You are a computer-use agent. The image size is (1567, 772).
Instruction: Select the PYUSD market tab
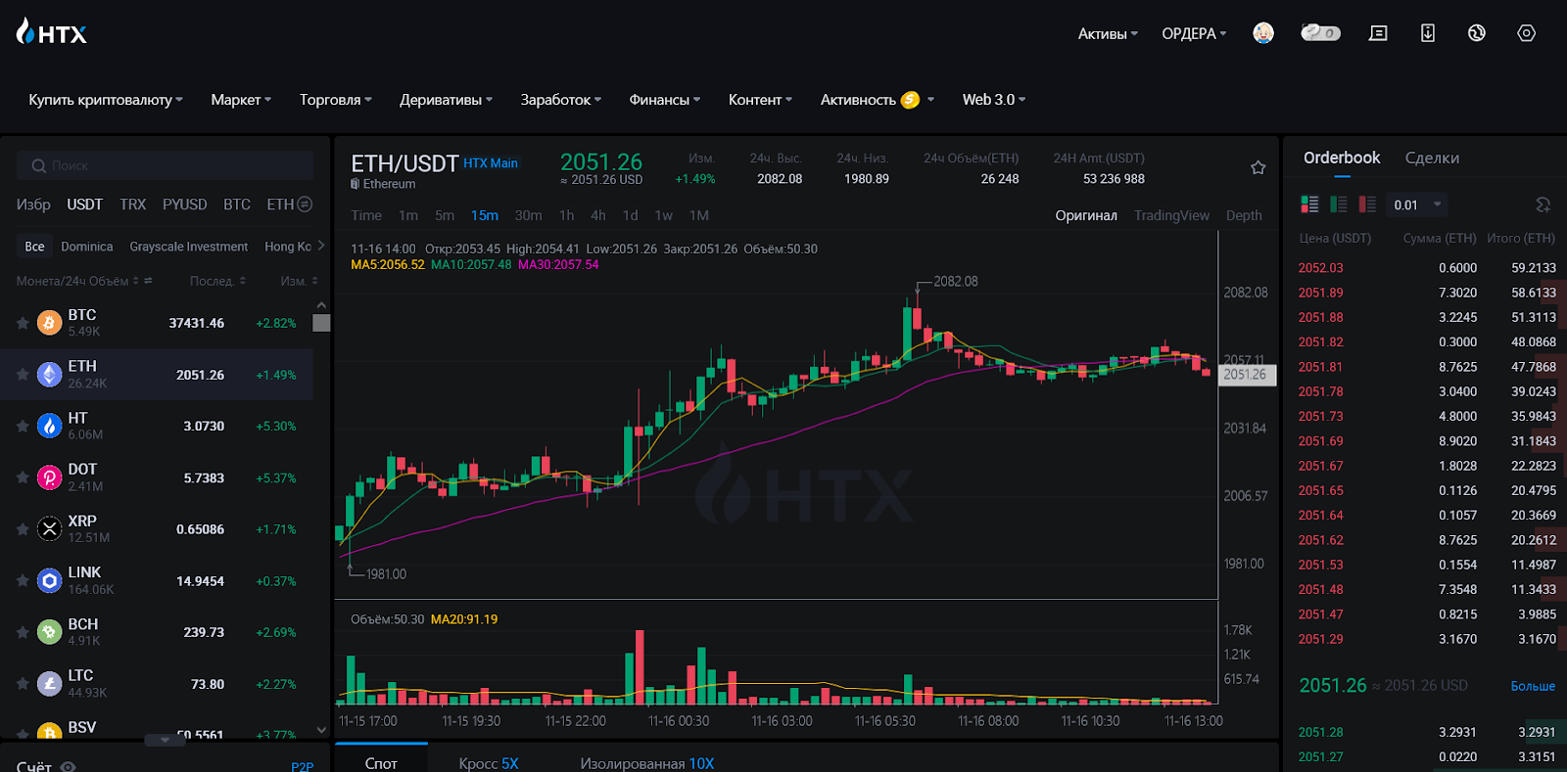click(x=184, y=204)
